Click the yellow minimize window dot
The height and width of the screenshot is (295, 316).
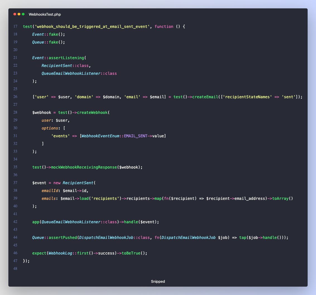pos(19,14)
